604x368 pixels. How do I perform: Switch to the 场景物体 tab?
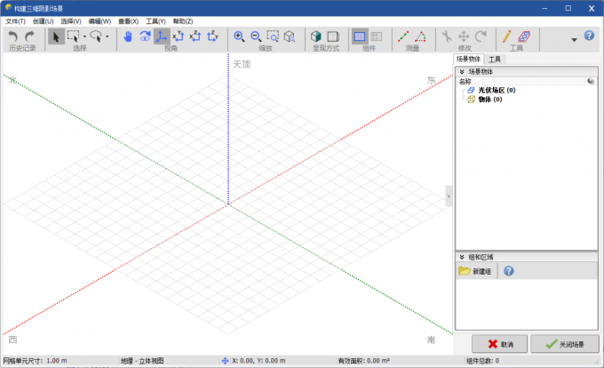coord(468,59)
